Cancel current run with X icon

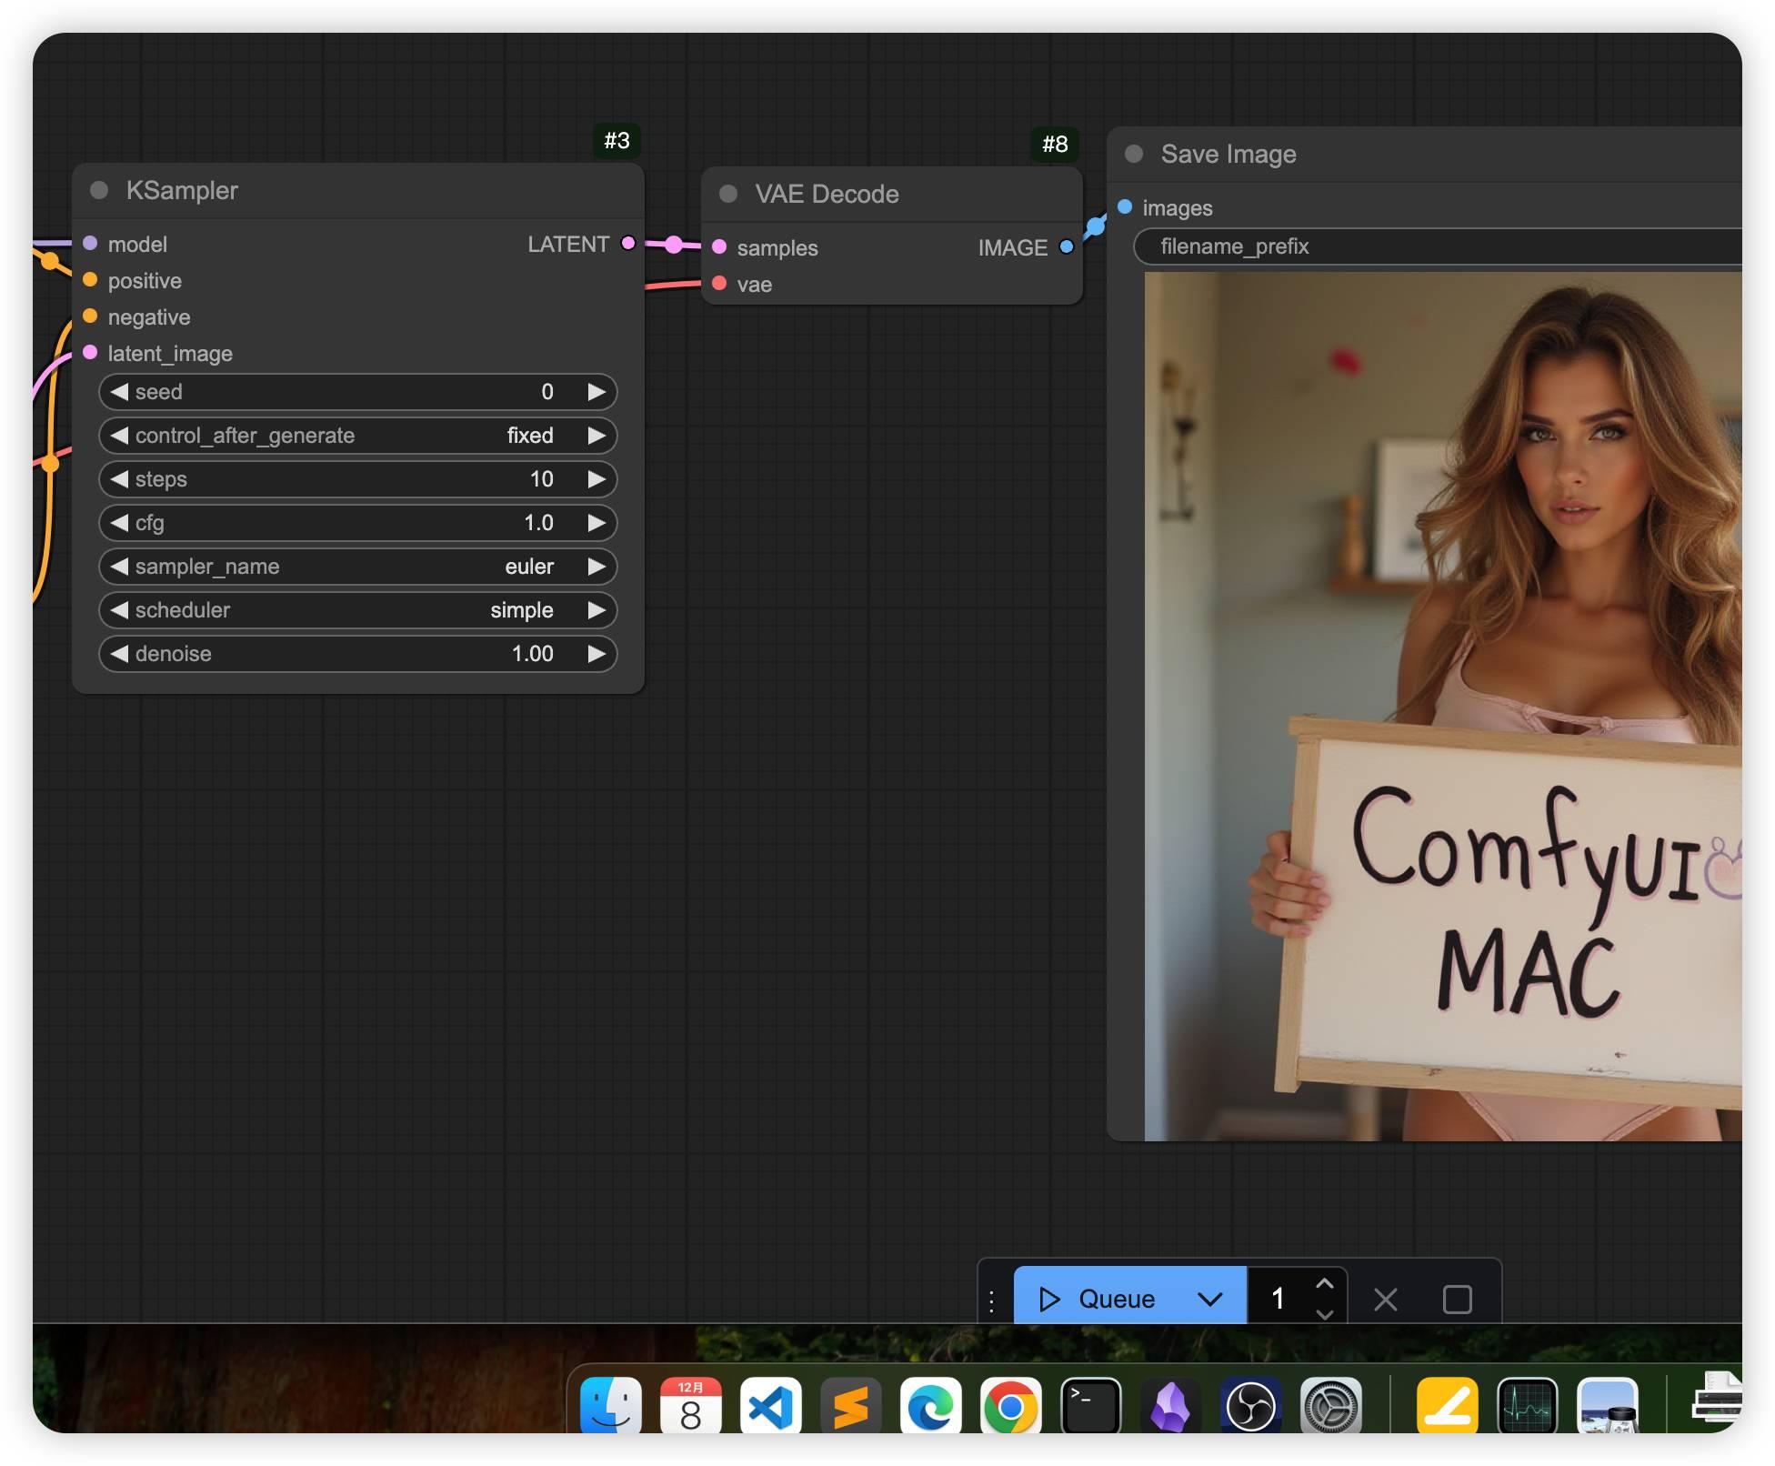coord(1385,1300)
